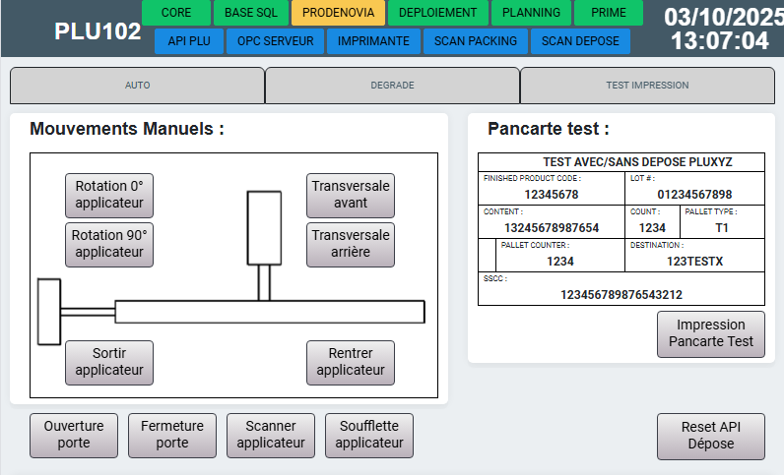Open the SCAN PACKING status indicator
The height and width of the screenshot is (475, 784).
(x=476, y=41)
